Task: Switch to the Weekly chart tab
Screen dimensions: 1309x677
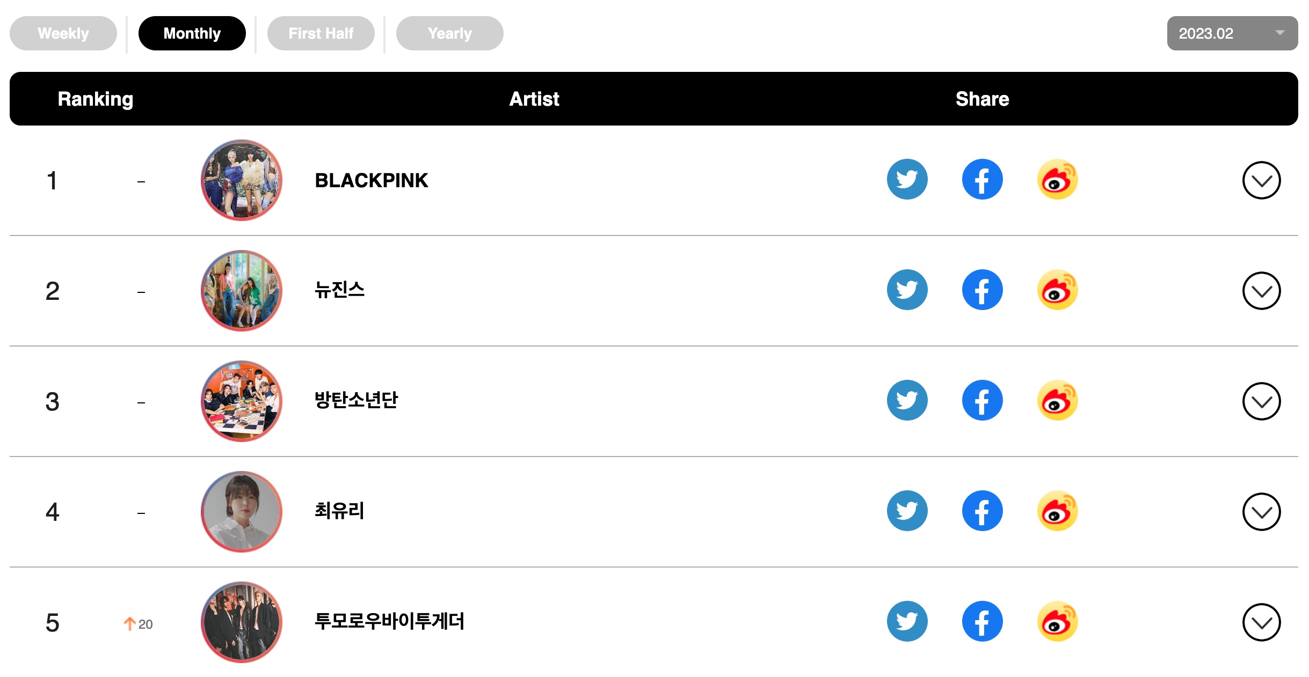Action: click(63, 33)
